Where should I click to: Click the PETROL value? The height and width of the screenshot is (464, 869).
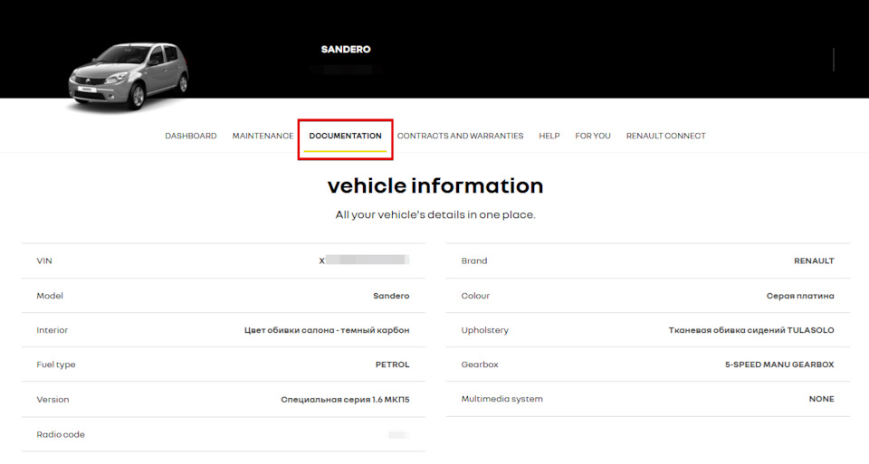click(x=392, y=365)
